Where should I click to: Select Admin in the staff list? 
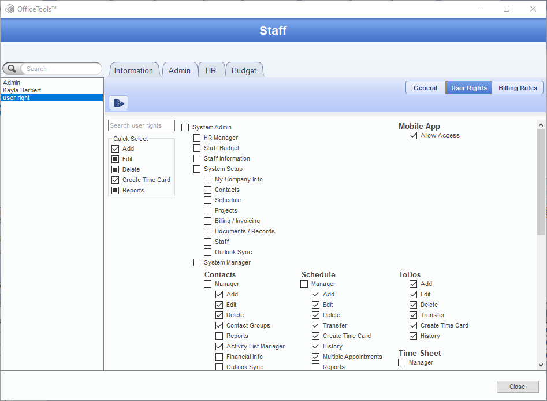pos(51,83)
